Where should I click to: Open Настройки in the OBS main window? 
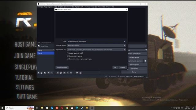tap(137, 68)
